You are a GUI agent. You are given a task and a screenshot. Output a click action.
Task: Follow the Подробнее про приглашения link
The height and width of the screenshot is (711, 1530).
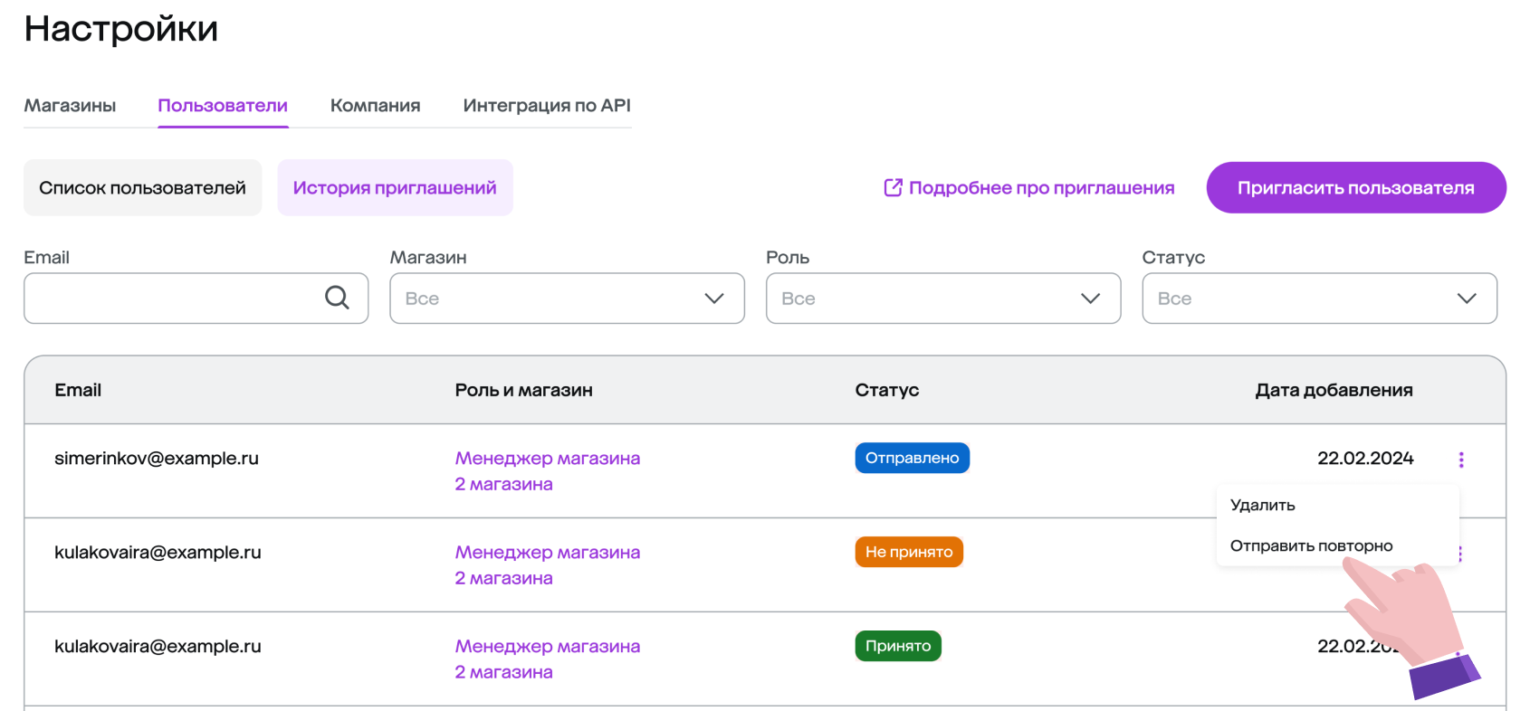1041,188
